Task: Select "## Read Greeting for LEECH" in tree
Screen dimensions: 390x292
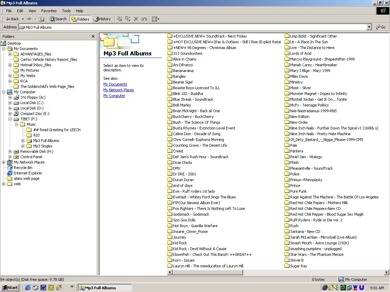Action: (x=57, y=130)
